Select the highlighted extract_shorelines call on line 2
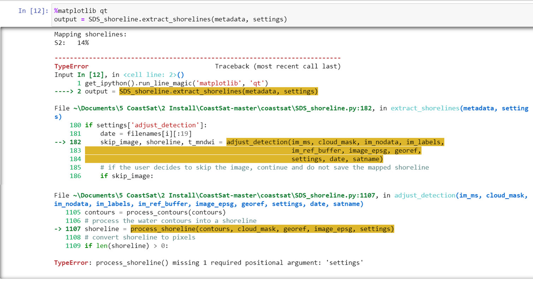533x281 pixels. (218, 91)
